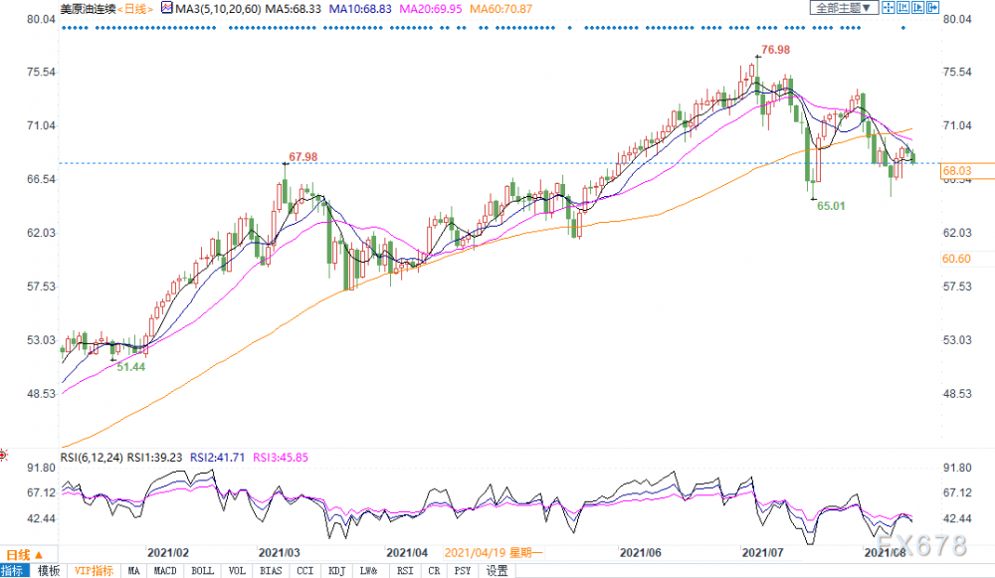The image size is (995, 578).
Task: Click the MA3(5,10,20,60) parameter label
Action: [x=218, y=9]
